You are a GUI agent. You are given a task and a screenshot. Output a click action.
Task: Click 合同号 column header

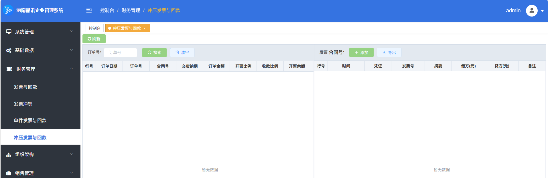click(163, 66)
